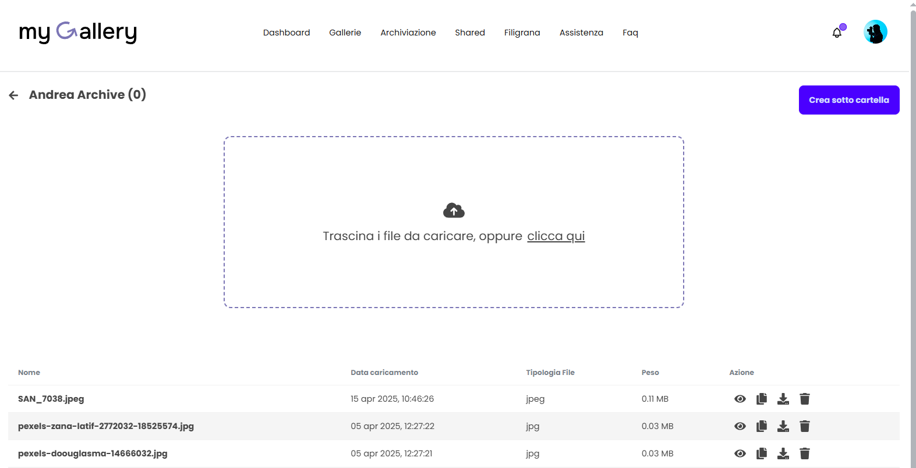Delete pexels-zana-latif-2772032-18525574.jpg
Viewport: 916px width, 468px height.
point(805,426)
